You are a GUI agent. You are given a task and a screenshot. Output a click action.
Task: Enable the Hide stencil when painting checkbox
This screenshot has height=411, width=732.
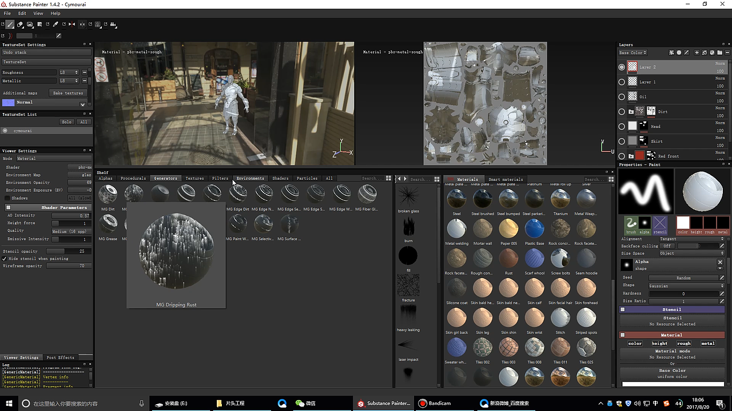click(x=5, y=259)
